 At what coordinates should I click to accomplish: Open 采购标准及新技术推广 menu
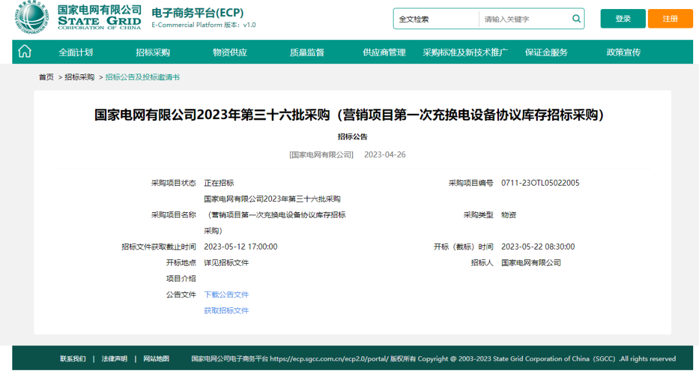[x=465, y=52]
